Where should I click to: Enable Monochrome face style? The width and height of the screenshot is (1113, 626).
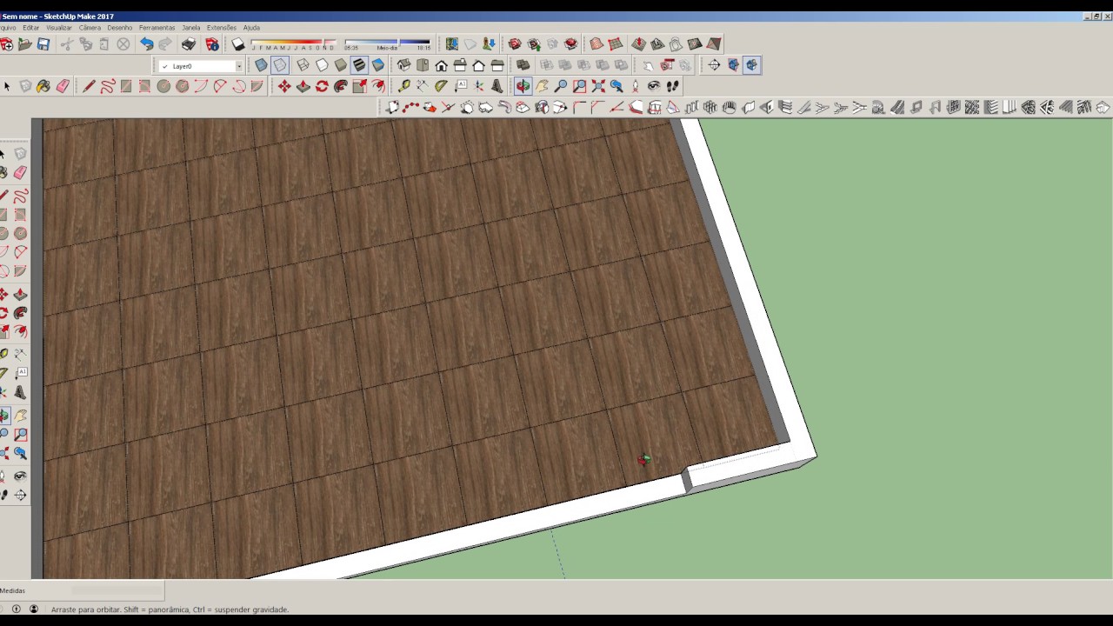click(x=378, y=65)
